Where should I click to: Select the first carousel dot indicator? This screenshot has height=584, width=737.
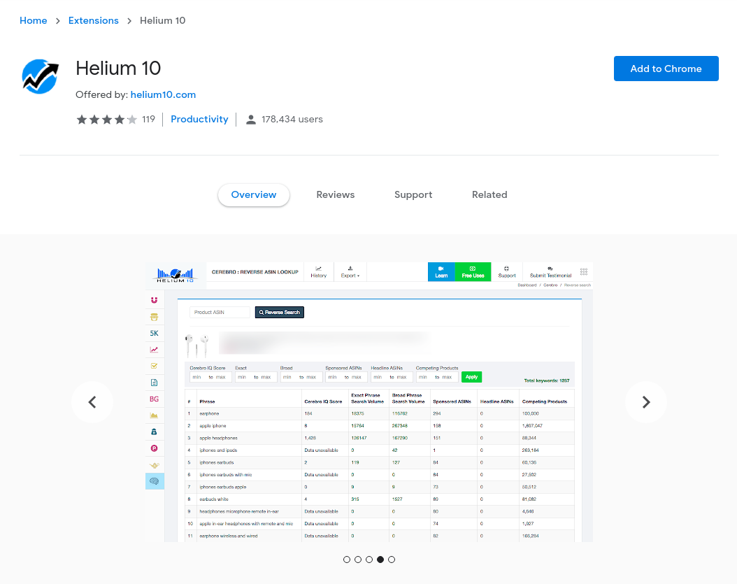[347, 560]
